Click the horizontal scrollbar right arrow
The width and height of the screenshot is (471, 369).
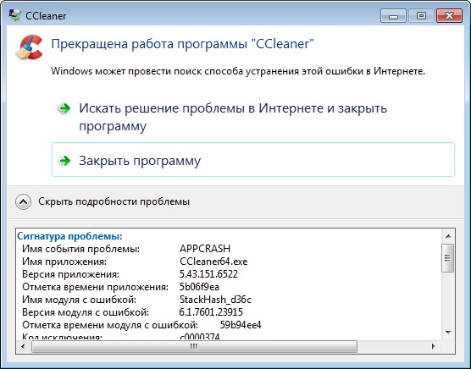[434, 346]
